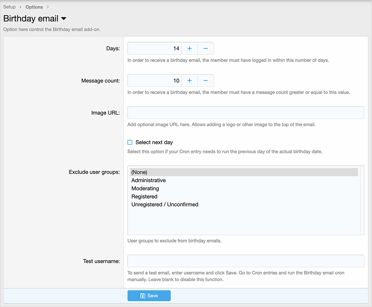Viewport: 372px width, 307px height.
Task: Select Unregistered / Unconfirmed user group
Action: point(165,204)
